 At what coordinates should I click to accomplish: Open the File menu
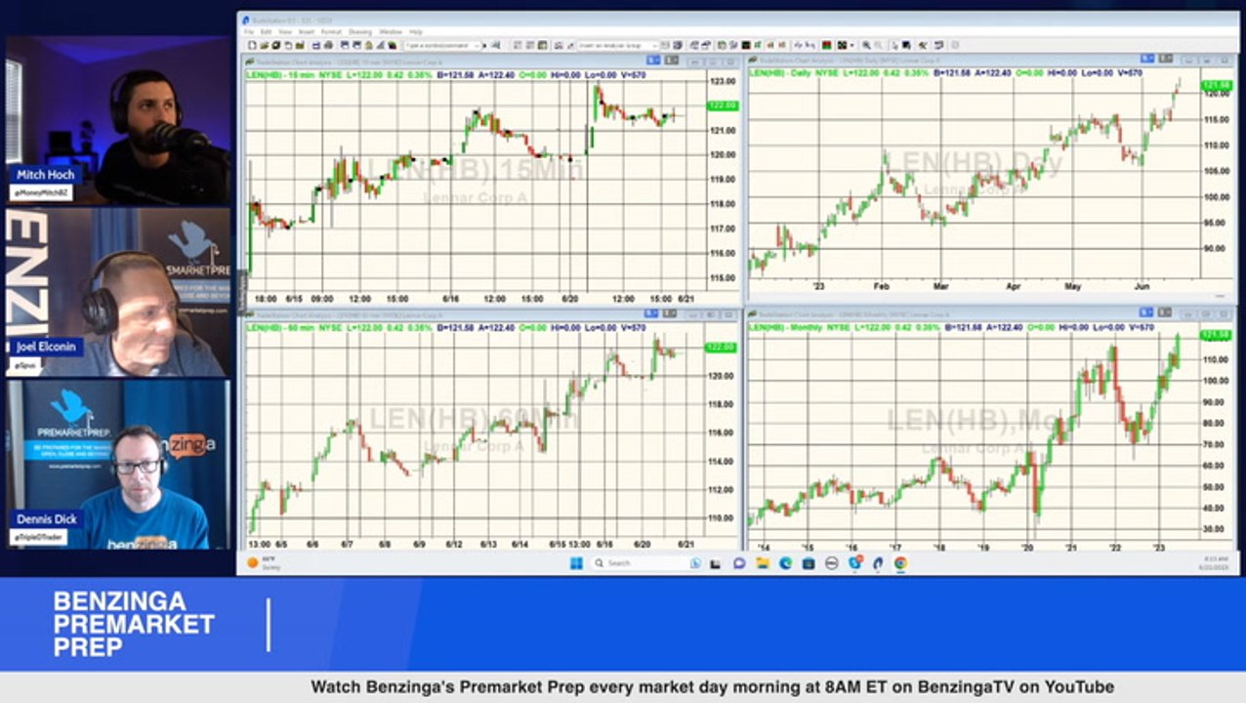250,32
